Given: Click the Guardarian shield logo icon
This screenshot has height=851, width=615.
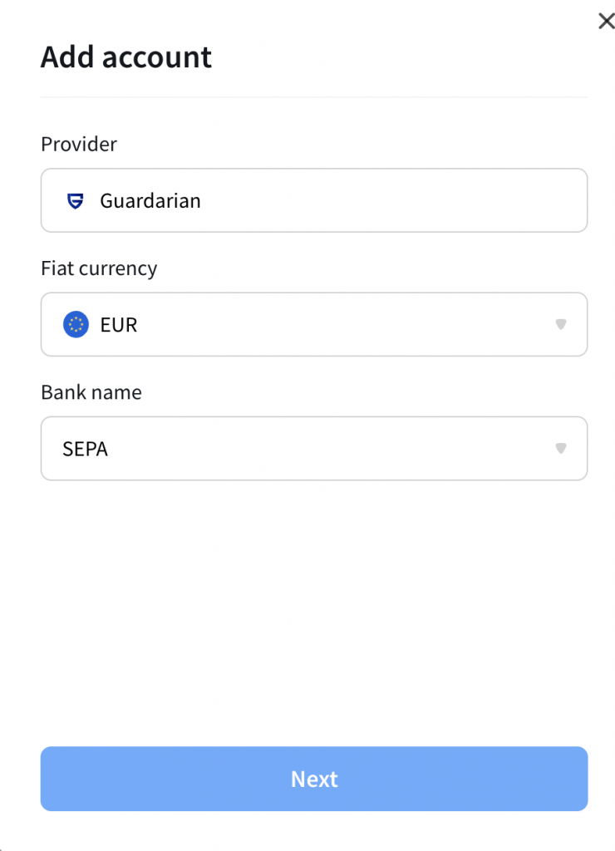Looking at the screenshot, I should tap(76, 201).
